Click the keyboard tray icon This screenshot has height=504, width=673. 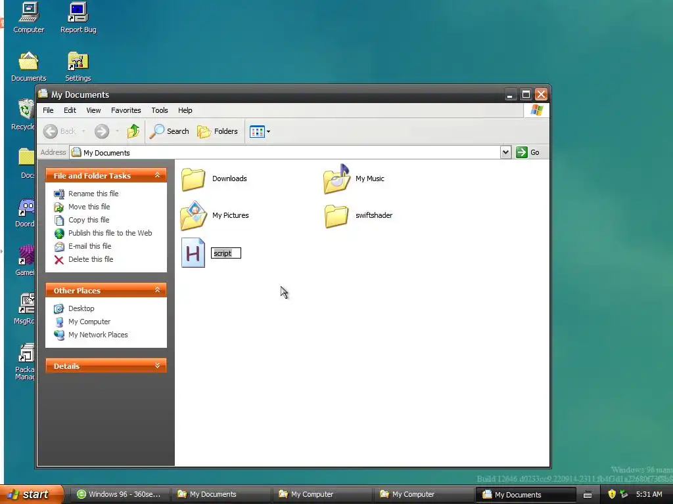tap(588, 495)
